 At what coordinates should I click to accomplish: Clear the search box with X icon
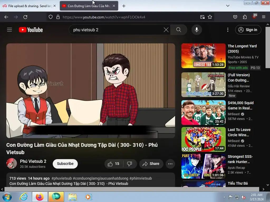(x=166, y=30)
